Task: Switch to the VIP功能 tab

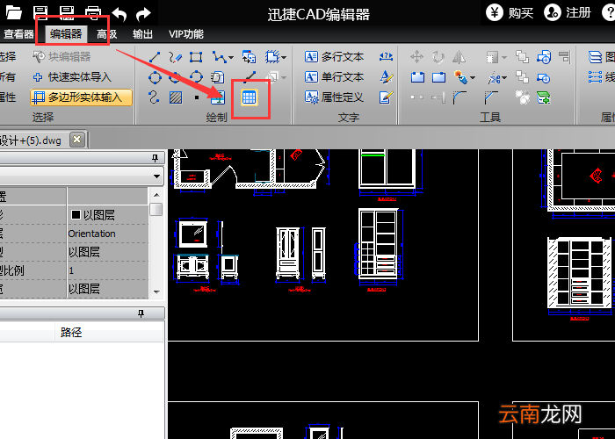Action: (186, 34)
